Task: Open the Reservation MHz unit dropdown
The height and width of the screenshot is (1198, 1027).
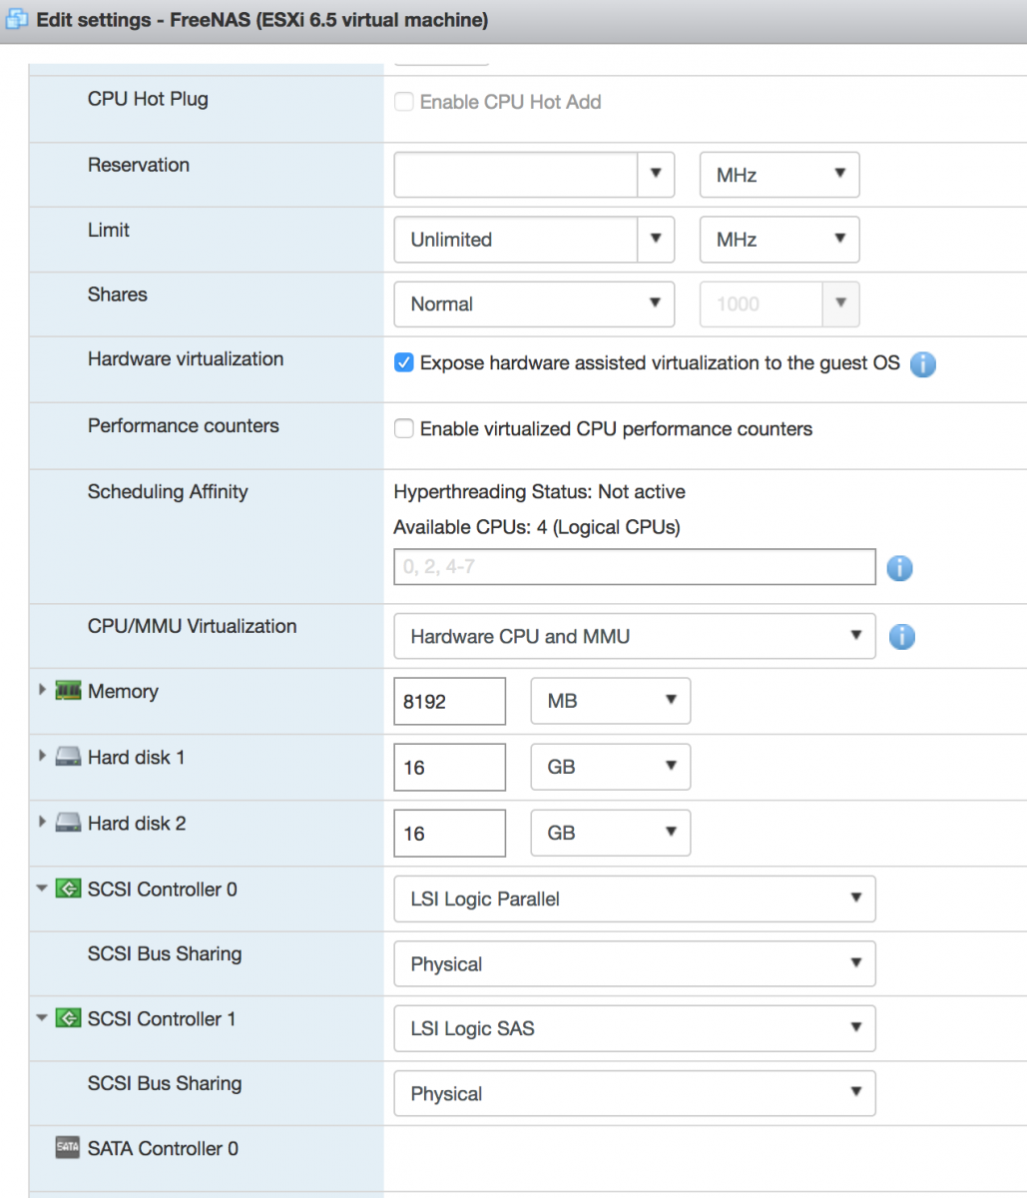Action: coord(779,174)
